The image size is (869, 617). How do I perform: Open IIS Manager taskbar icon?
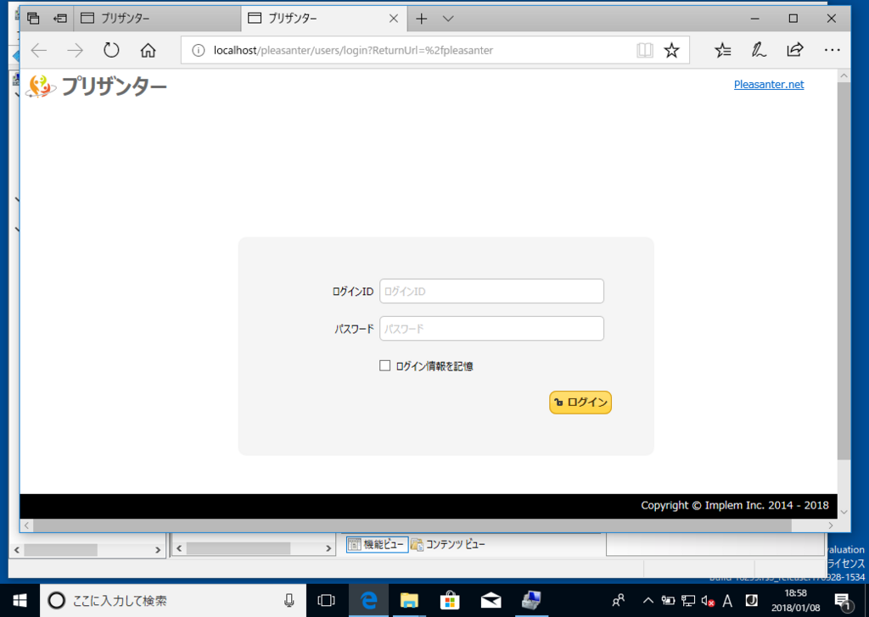532,600
